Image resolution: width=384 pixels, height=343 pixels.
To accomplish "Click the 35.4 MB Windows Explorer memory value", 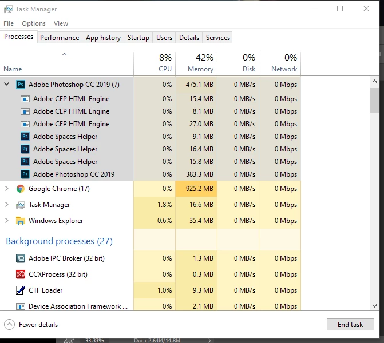I will (x=201, y=221).
